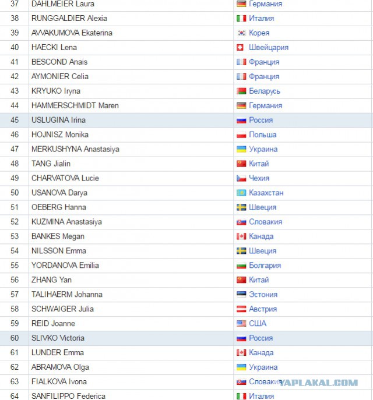Click rank number 52 for KUZMINA Anastasiya
Screen dimensions: 373x400
click(x=15, y=222)
